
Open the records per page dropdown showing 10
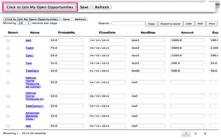click(23, 23)
